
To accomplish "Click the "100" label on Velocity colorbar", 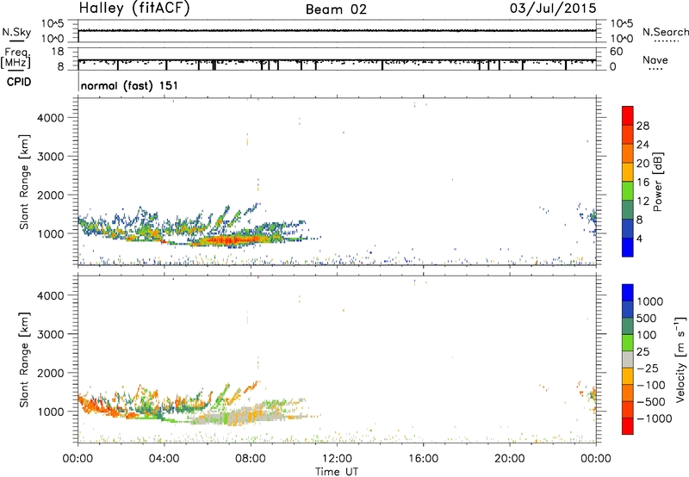I will (x=649, y=335).
